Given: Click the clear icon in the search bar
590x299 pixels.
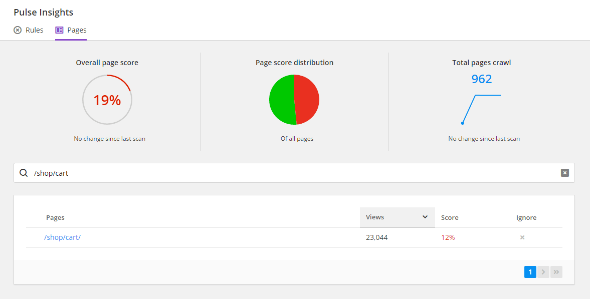Looking at the screenshot, I should pos(565,172).
